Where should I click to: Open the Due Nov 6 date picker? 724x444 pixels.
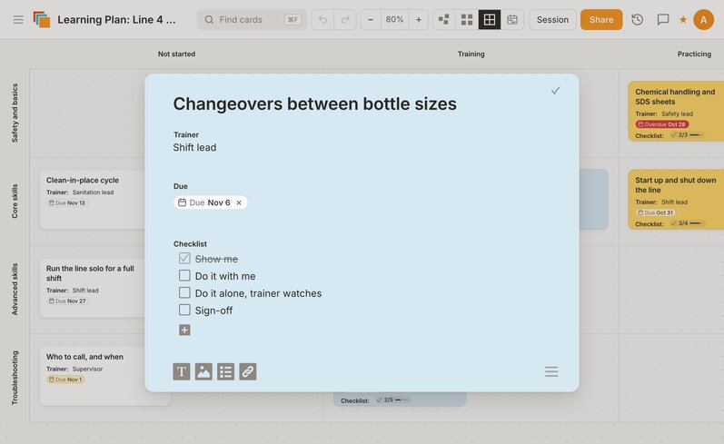point(203,202)
